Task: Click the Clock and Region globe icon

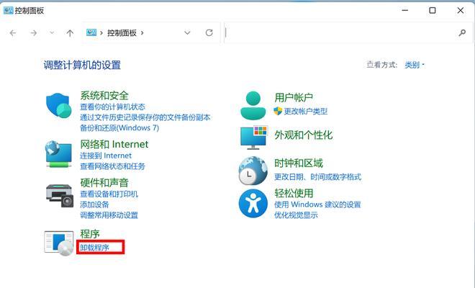Action: click(253, 171)
